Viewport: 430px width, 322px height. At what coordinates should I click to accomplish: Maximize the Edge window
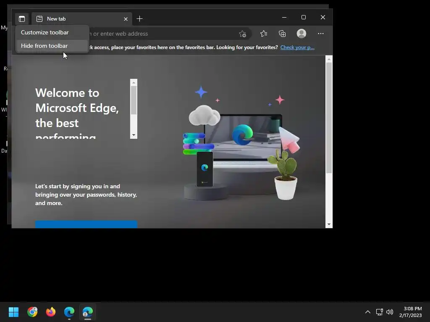303,17
